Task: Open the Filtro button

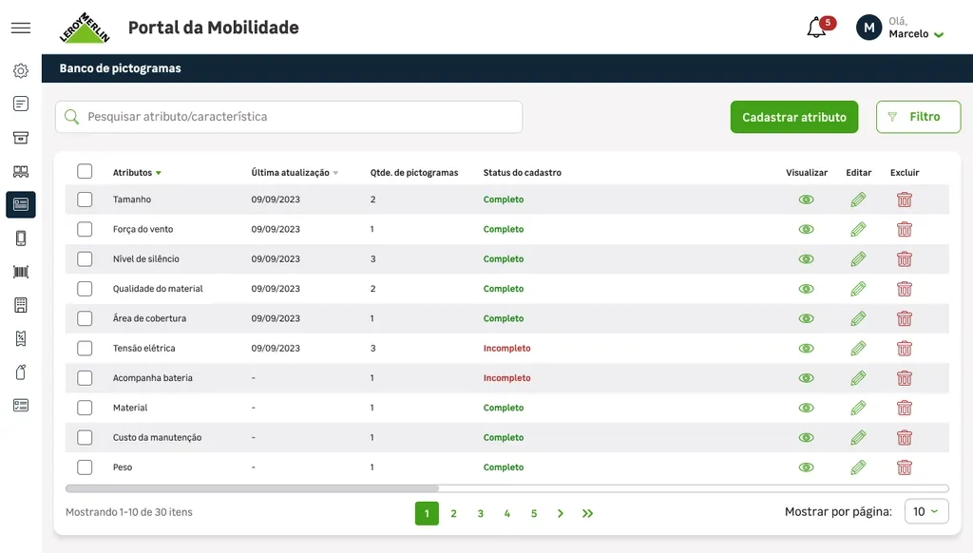Action: click(919, 117)
